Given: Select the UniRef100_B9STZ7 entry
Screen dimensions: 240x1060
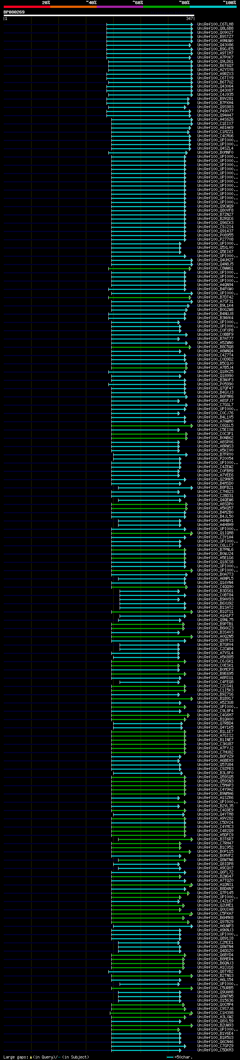Looking at the screenshot, I should click(x=215, y=36).
